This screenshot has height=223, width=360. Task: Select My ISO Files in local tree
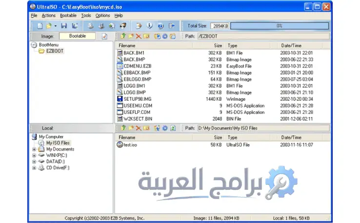click(58, 143)
